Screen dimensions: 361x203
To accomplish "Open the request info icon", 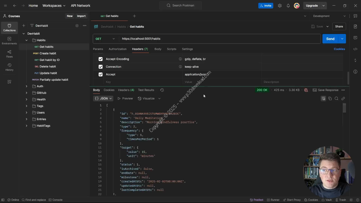I will click(x=355, y=72).
